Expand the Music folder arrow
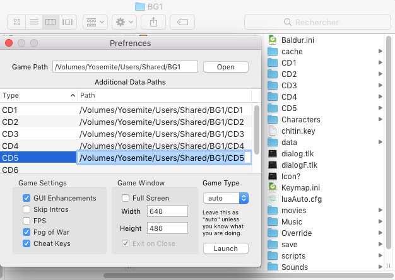Viewport: 395px width, 280px height. 380,221
